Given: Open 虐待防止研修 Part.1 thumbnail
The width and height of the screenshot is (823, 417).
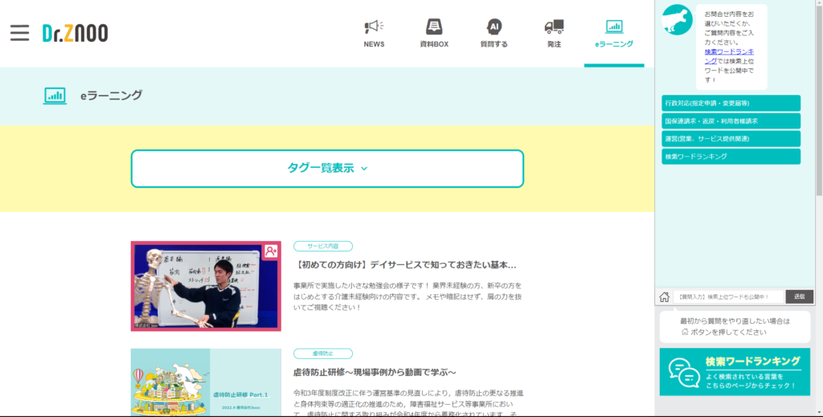Looking at the screenshot, I should [x=206, y=382].
